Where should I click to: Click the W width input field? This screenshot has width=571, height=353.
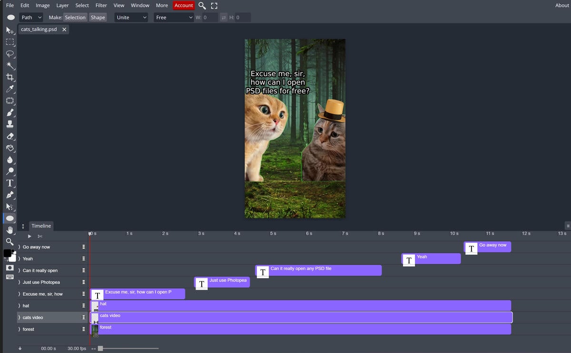[210, 18]
